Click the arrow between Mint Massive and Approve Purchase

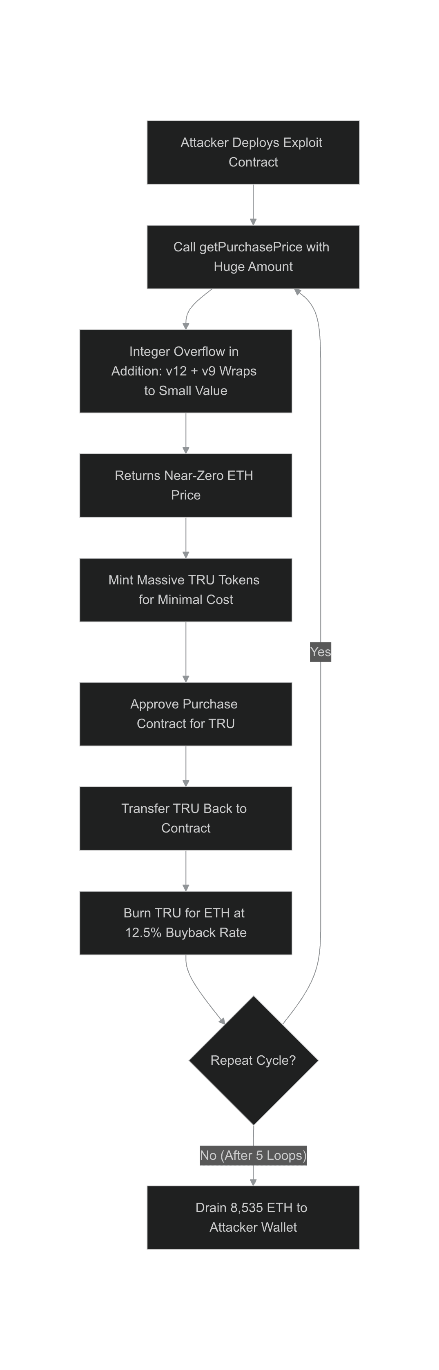click(x=186, y=651)
